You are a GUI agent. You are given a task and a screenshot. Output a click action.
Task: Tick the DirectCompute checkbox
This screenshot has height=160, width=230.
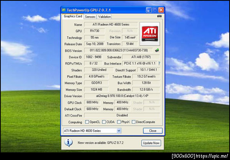pos(133,122)
